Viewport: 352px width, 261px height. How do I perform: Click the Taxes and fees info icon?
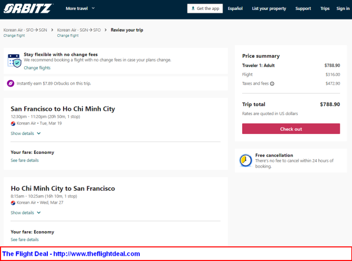coord(272,83)
